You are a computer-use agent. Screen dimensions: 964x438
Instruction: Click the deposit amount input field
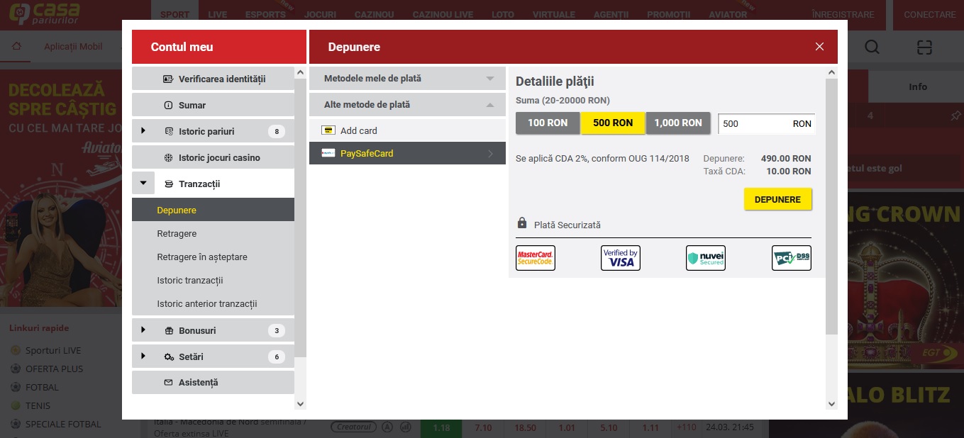point(766,123)
